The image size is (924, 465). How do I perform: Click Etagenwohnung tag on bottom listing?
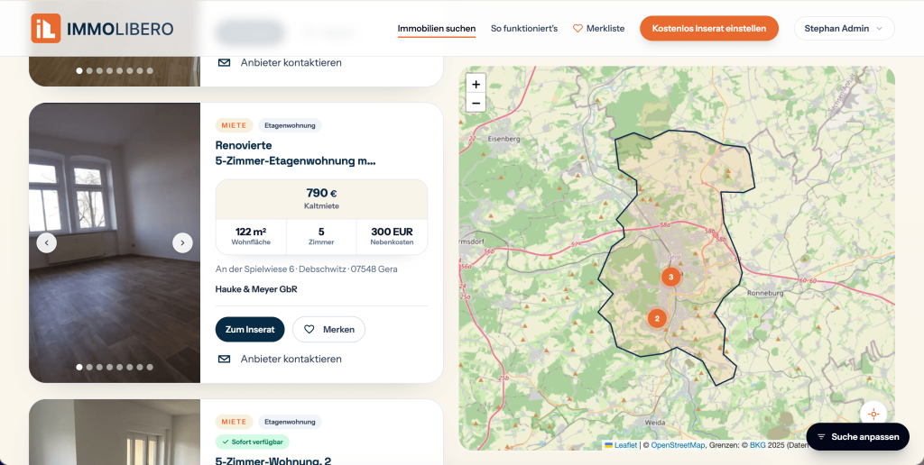coord(290,422)
